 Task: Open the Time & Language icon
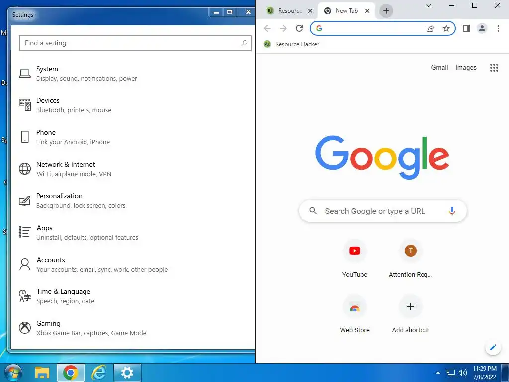[x=25, y=296]
